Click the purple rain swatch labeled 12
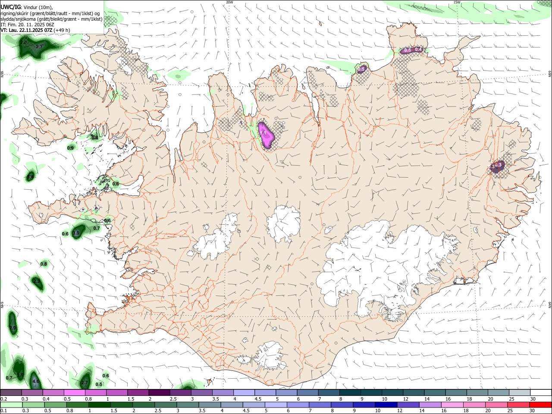 click(x=408, y=405)
